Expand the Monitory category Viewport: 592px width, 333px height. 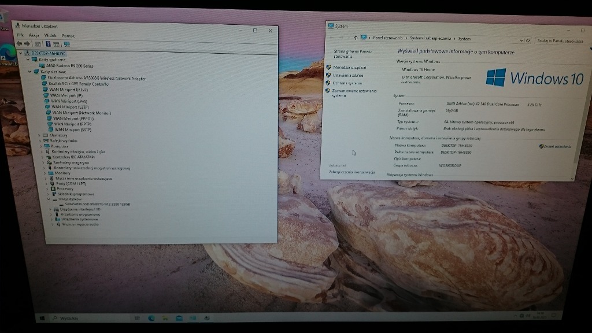pyautogui.click(x=45, y=173)
